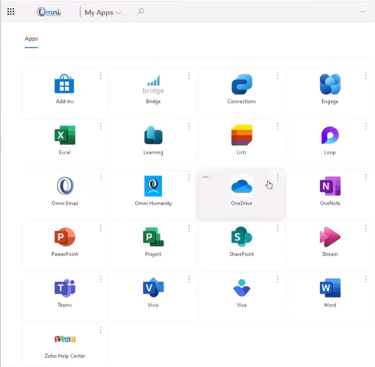Expand the My Apps dropdown

pyautogui.click(x=102, y=12)
